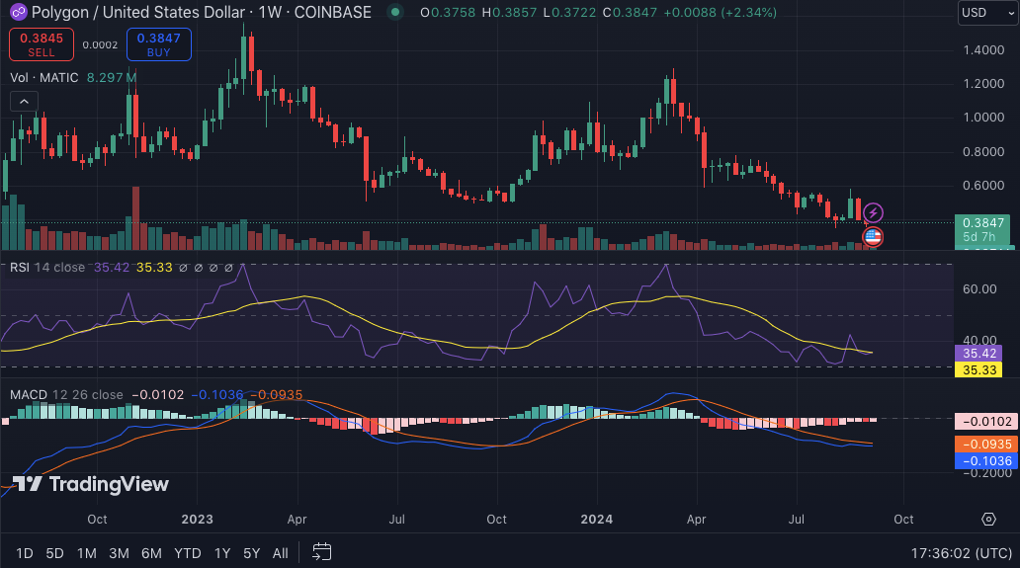Open the go-to-date calendar icon
The image size is (1020, 568).
[321, 552]
